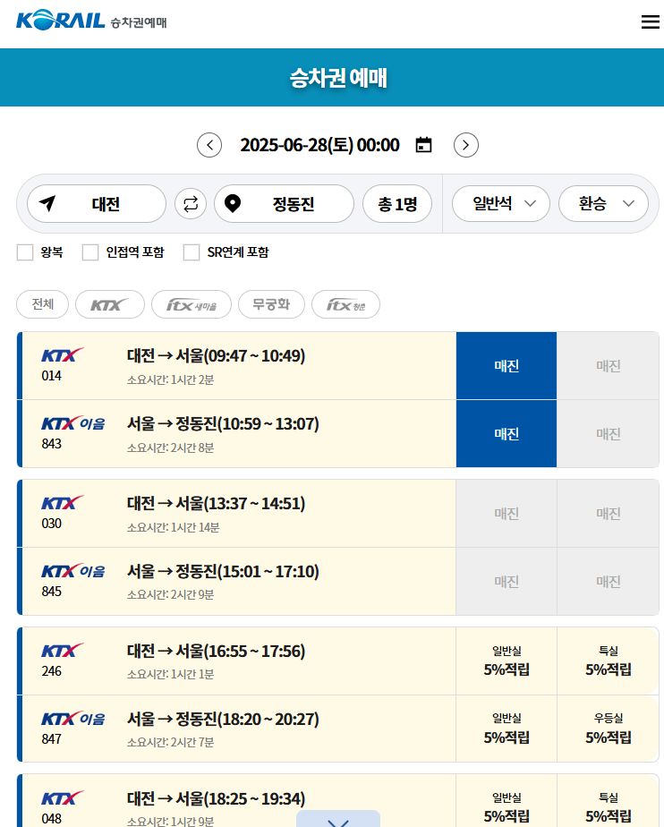Open the 환승 trip type dropdown

coord(603,203)
